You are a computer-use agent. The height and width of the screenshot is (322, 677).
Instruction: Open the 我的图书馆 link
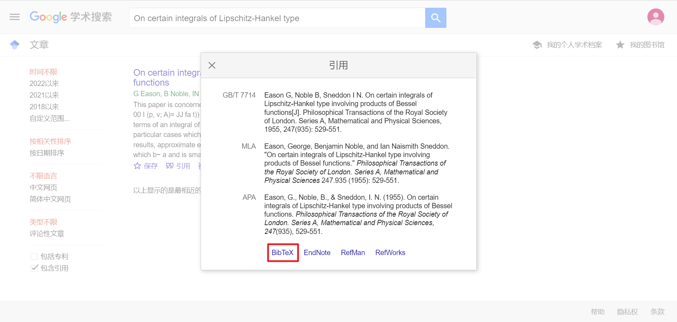click(647, 45)
